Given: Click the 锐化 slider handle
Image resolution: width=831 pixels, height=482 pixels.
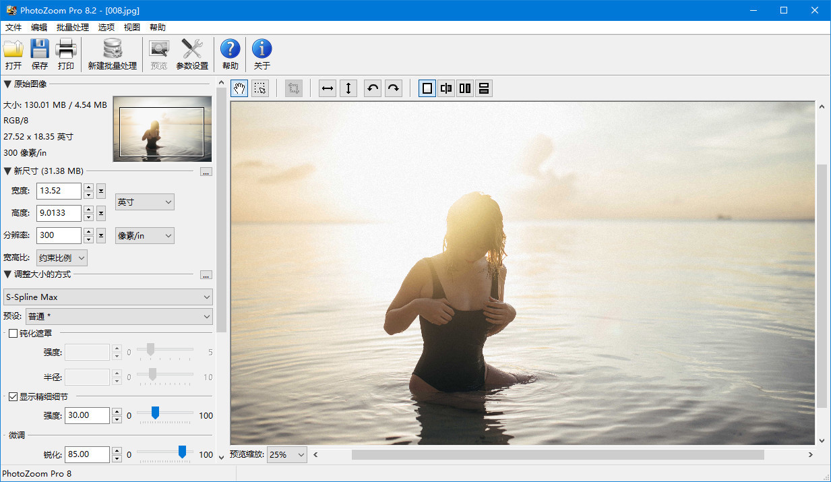Looking at the screenshot, I should 182,452.
